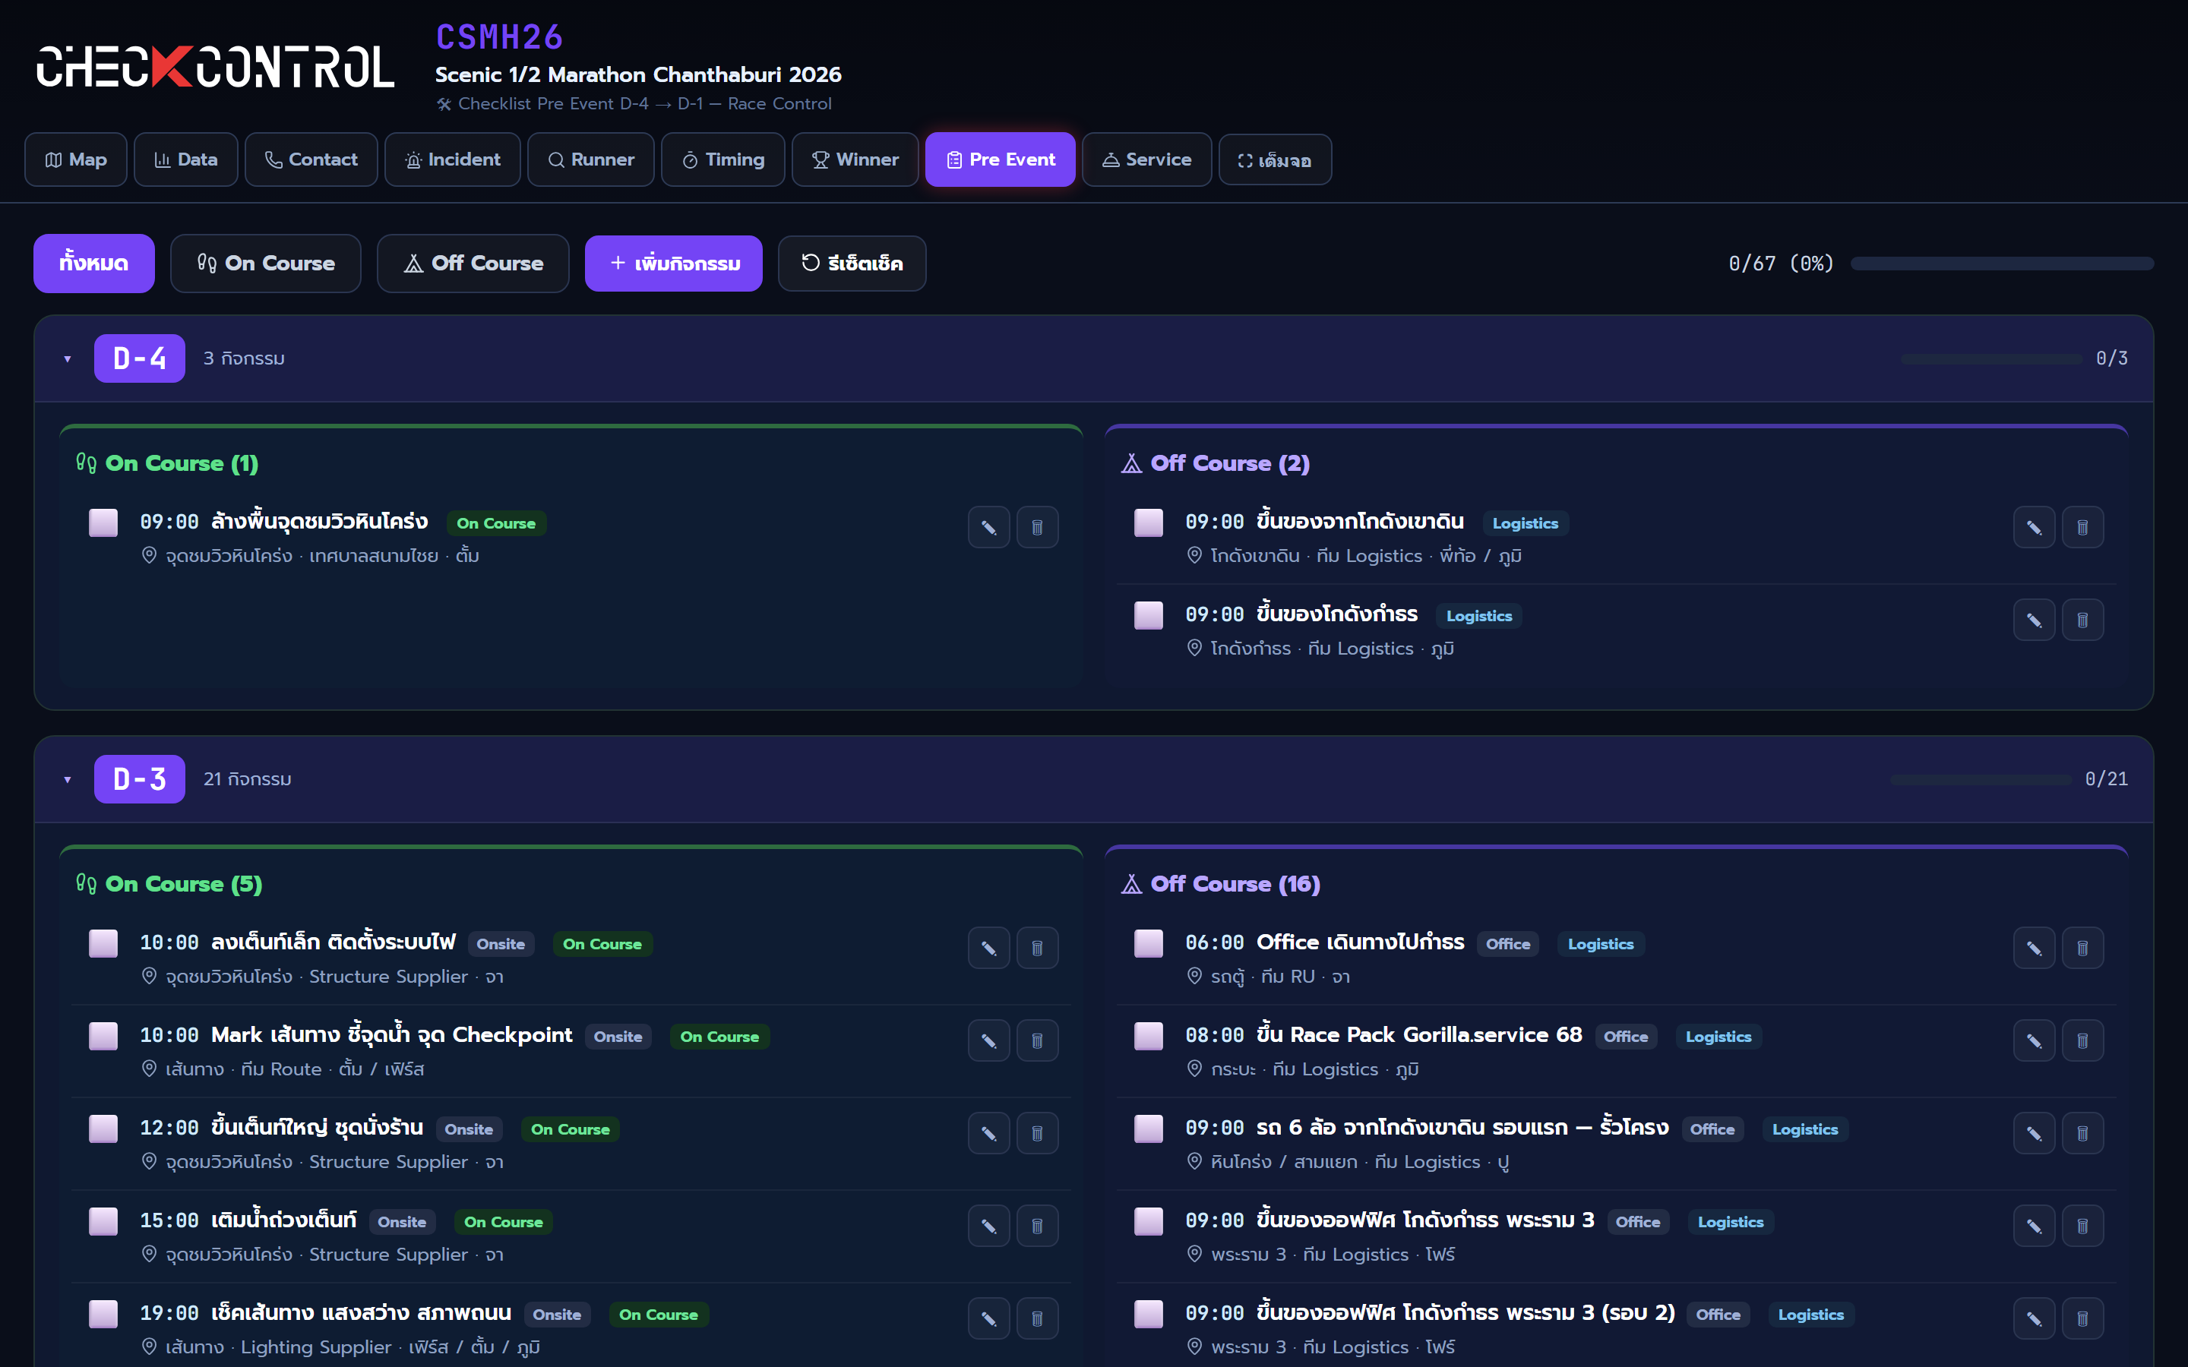Check off เช็คเส้นทาง แสงสว่าง สภาพถนน
2188x1367 pixels.
[x=103, y=1314]
